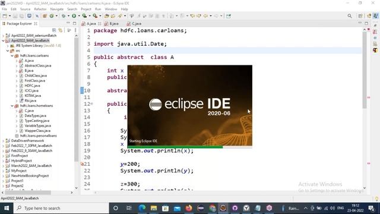Open the Back history dropdown arrow
Viewport: 380px width, 214px height.
coord(211,16)
